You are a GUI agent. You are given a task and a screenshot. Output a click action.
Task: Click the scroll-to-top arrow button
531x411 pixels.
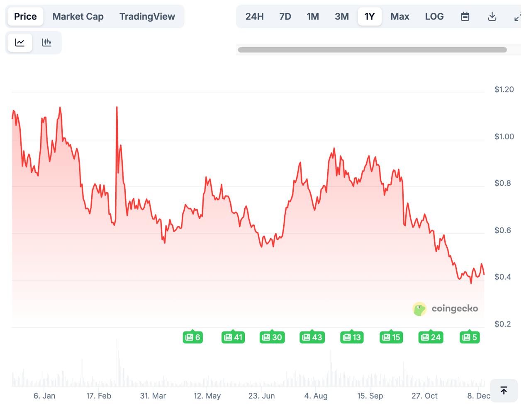coord(504,390)
